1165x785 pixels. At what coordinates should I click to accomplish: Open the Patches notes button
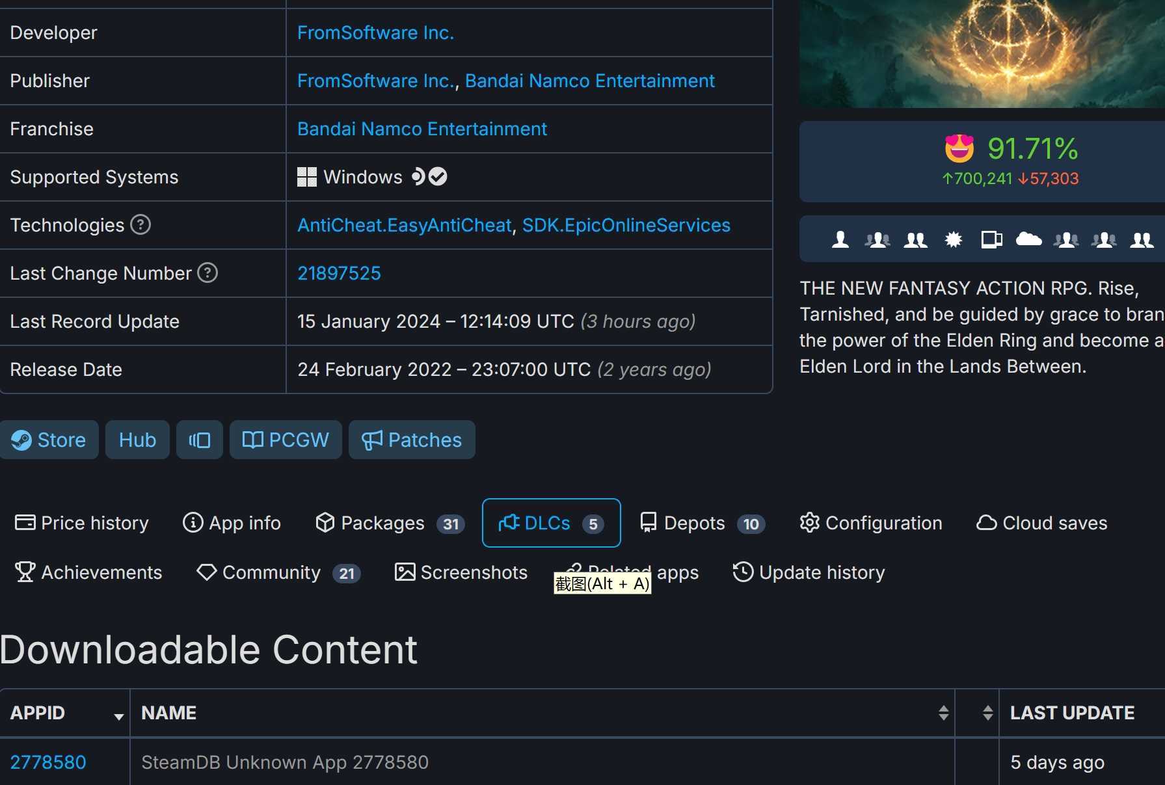(412, 440)
